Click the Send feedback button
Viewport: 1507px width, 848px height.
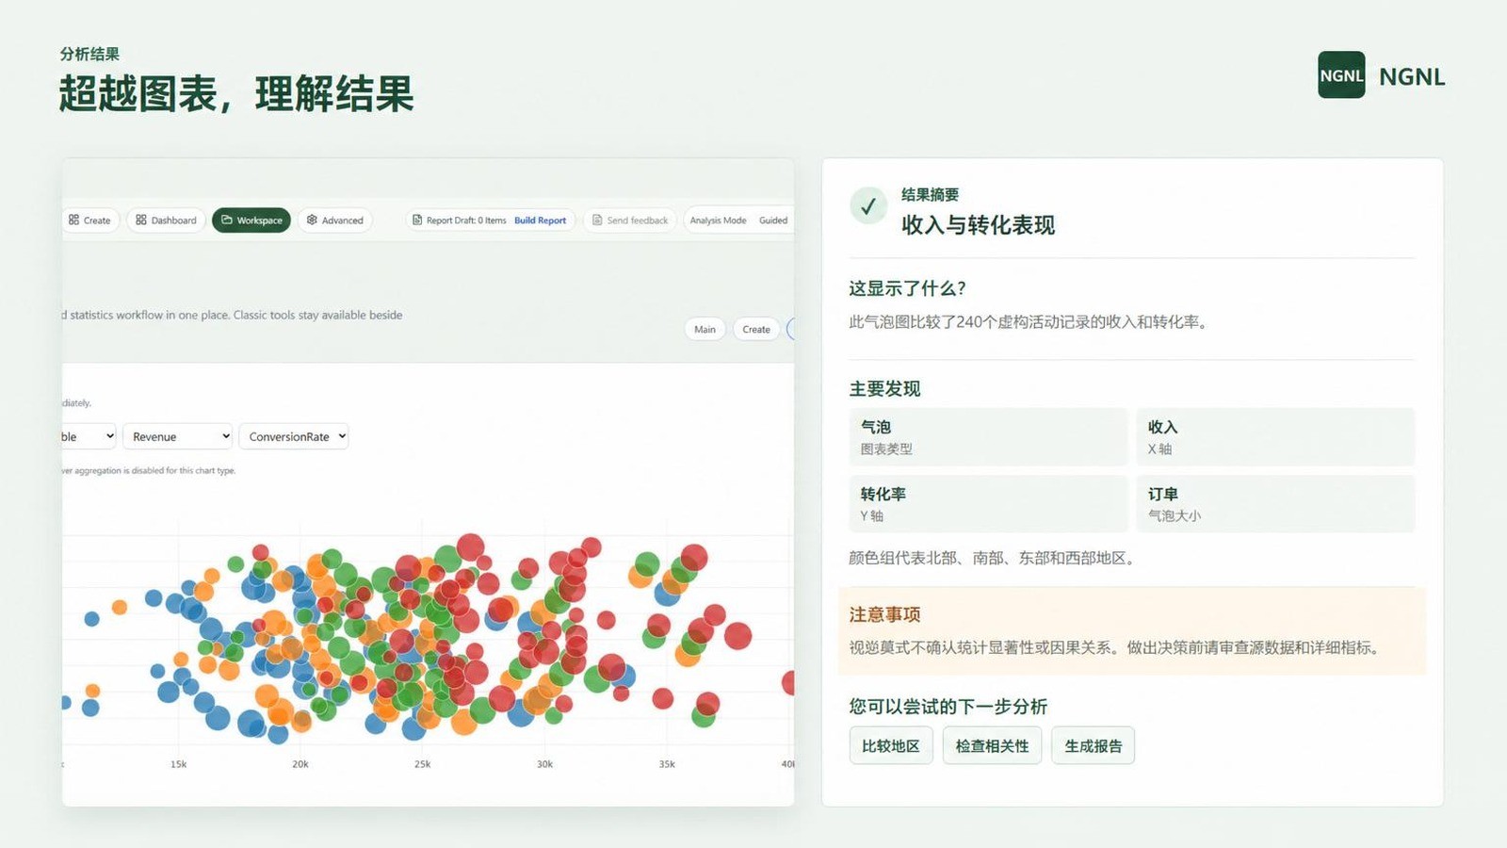629,220
